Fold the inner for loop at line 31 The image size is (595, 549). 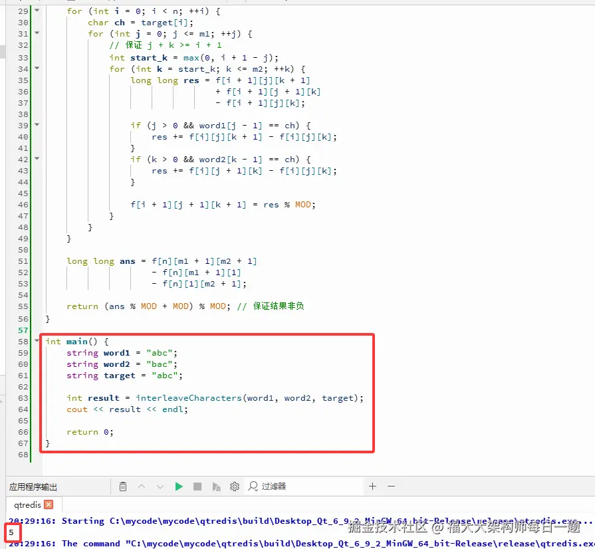[37, 33]
